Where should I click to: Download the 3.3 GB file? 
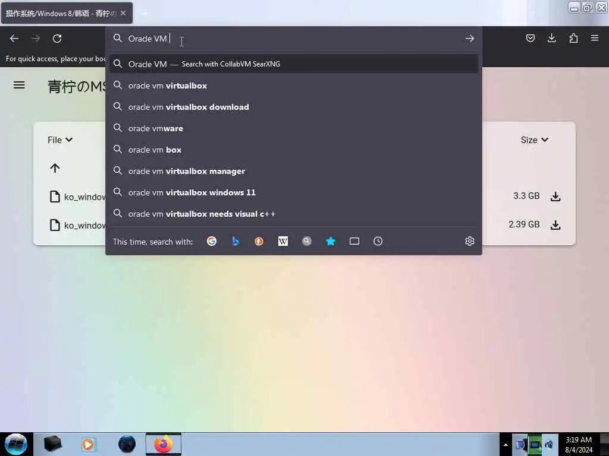point(555,197)
